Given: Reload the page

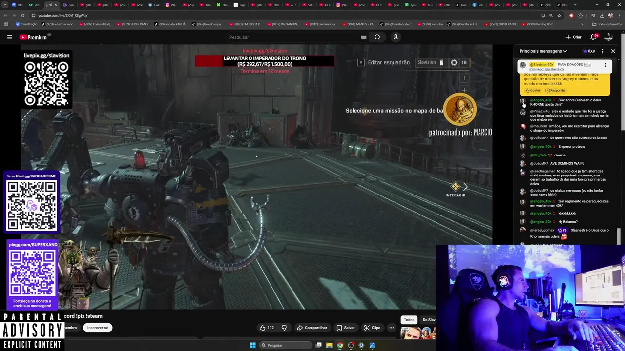Looking at the screenshot, I should coord(22,15).
